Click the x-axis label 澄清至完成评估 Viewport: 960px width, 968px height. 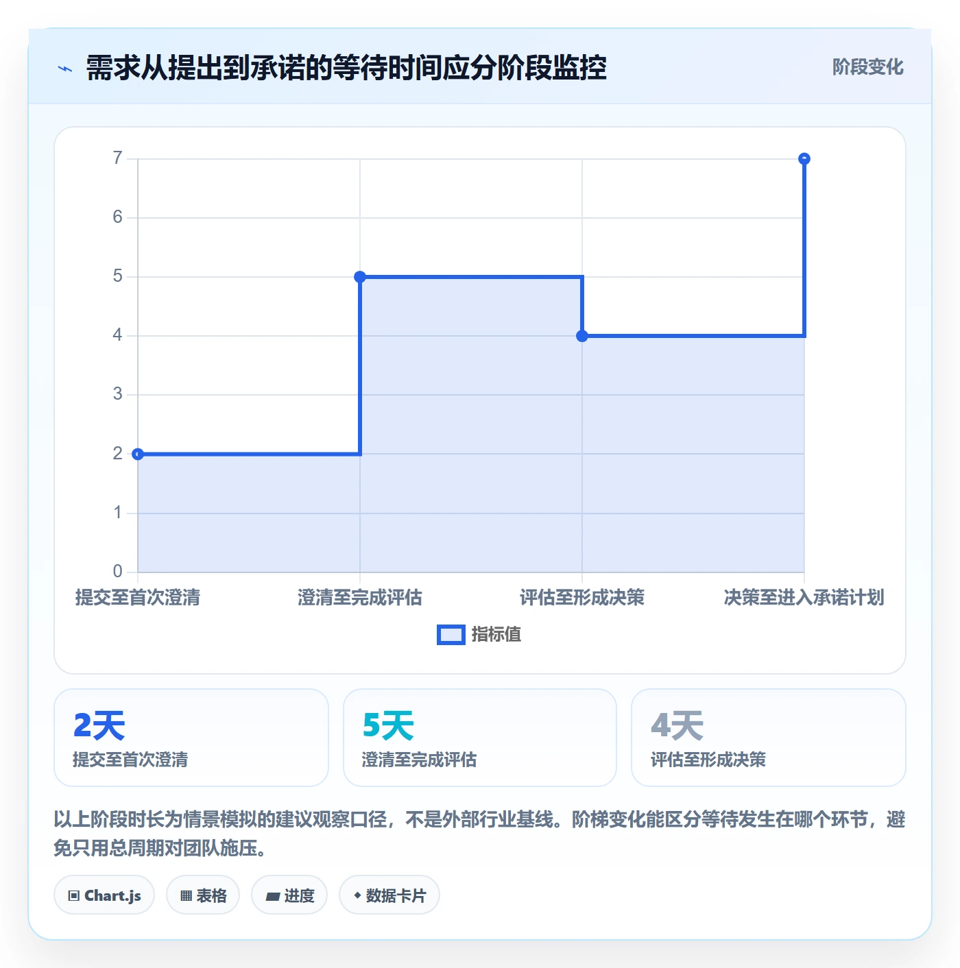[360, 598]
